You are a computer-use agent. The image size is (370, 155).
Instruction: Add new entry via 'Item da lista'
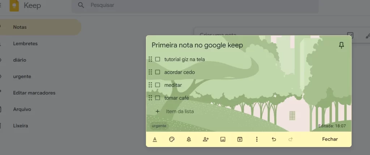[x=180, y=111]
